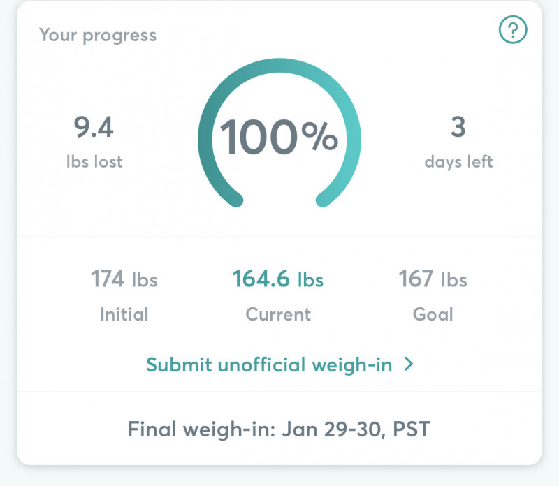Open the help question mark icon
Image resolution: width=559 pixels, height=486 pixels.
click(512, 30)
